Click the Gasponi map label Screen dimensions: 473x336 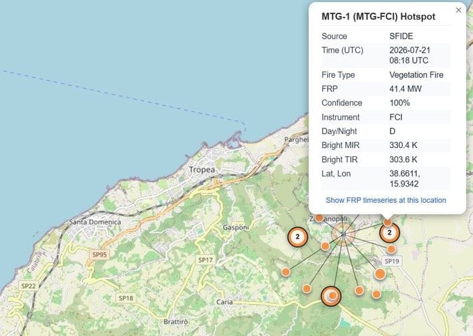[236, 227]
